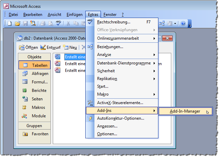Click the db2 database window icon
Viewport: 220px width, 158px height.
click(x=20, y=38)
